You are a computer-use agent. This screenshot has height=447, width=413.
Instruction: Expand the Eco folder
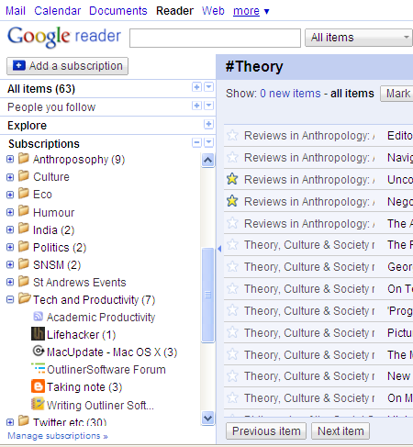point(10,195)
